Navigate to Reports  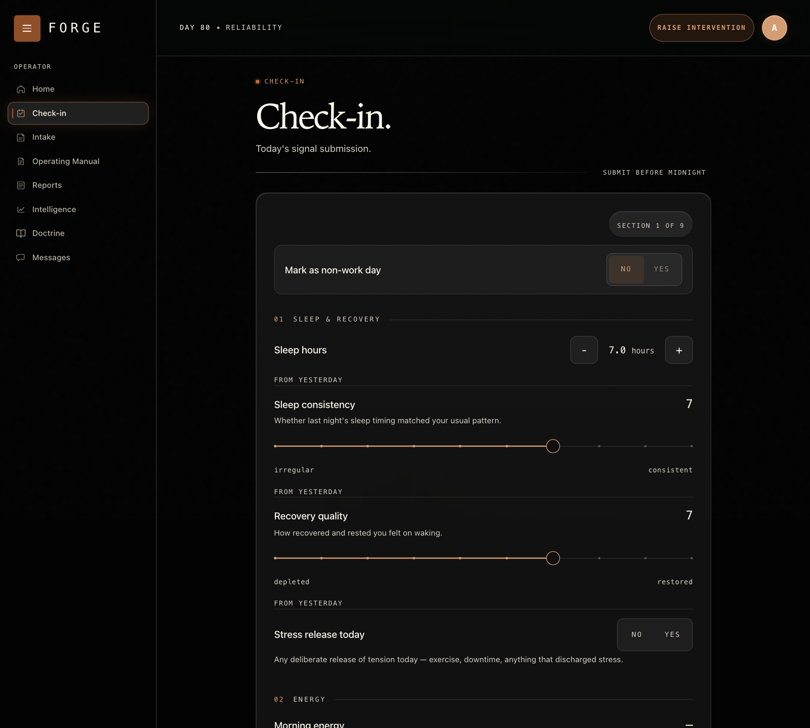coord(78,185)
